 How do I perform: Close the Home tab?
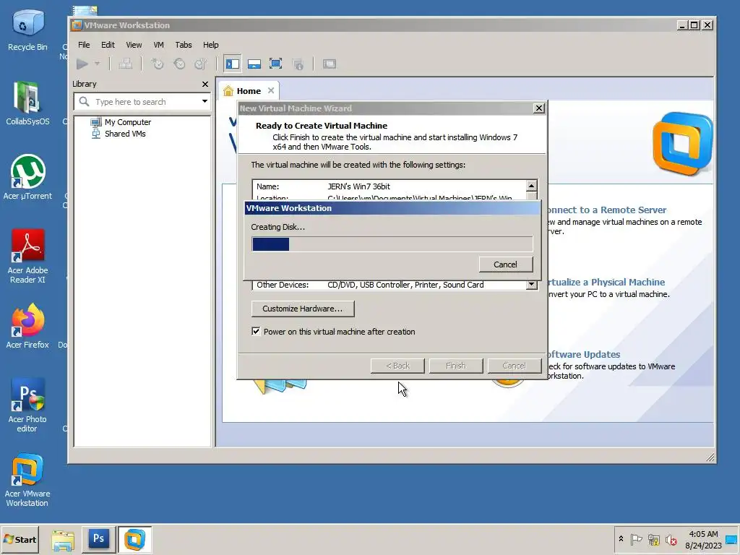tap(271, 90)
